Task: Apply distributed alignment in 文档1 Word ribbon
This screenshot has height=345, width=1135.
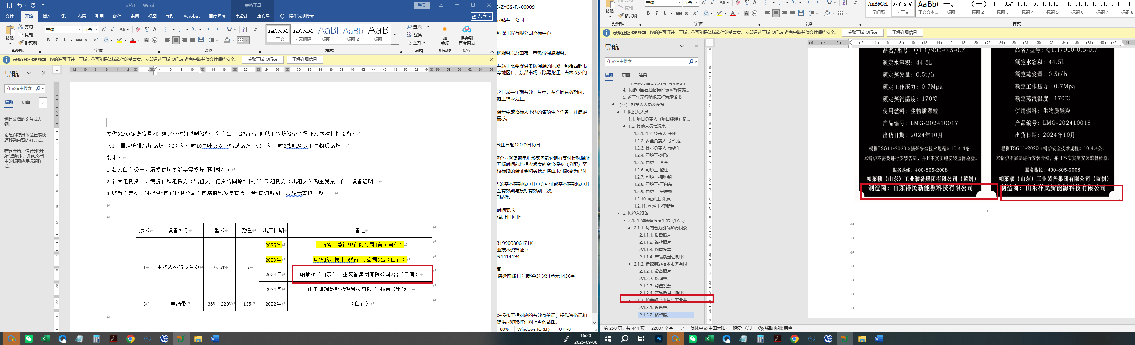Action: (201, 40)
